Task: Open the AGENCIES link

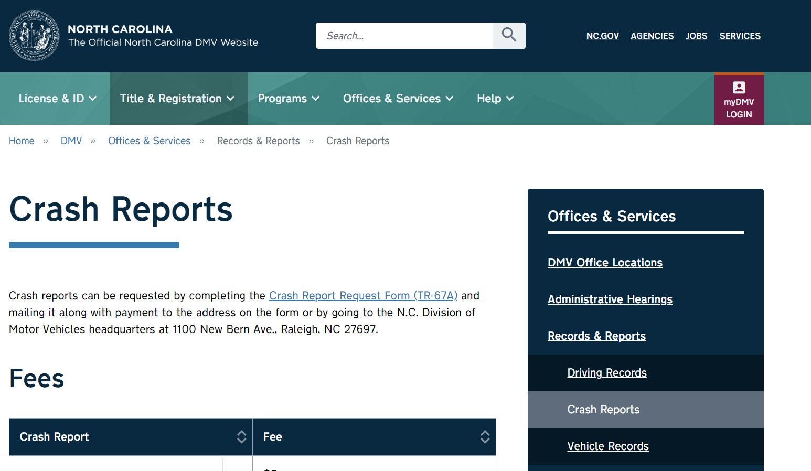Action: point(652,36)
